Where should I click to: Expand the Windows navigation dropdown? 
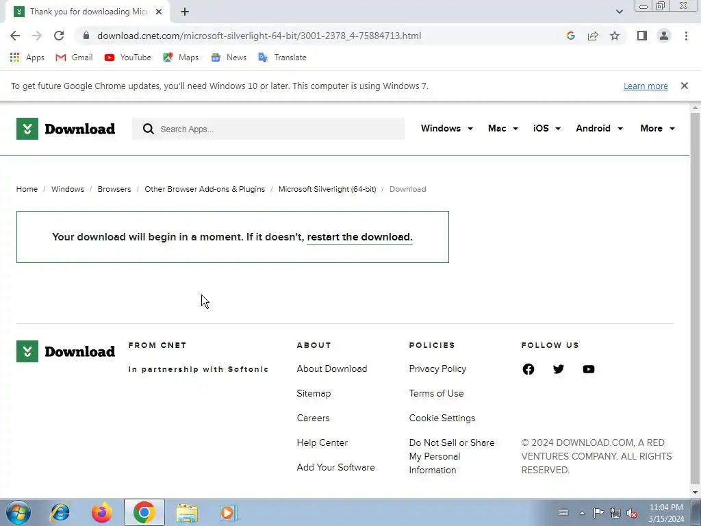446,128
